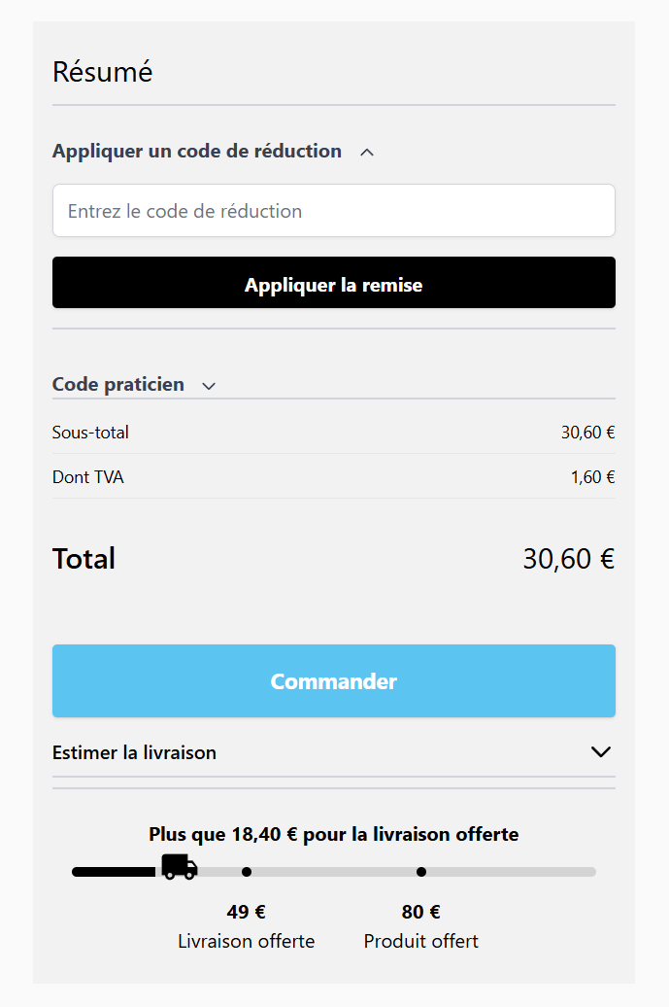Click the remaining 18,40 € delivery message
Viewport: 669px width, 1007px height.
(334, 834)
